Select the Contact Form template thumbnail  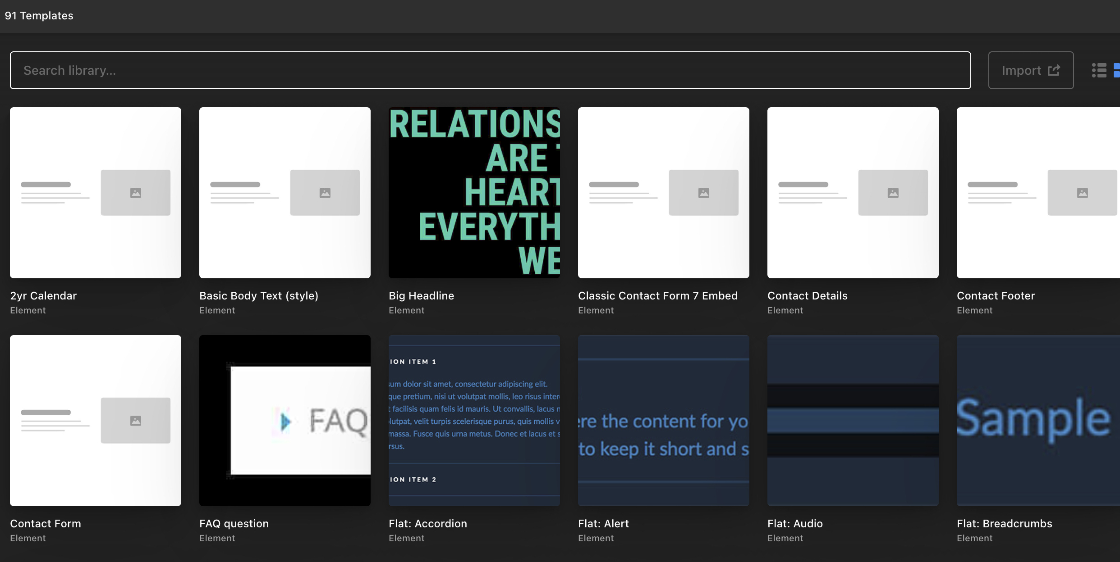click(95, 420)
